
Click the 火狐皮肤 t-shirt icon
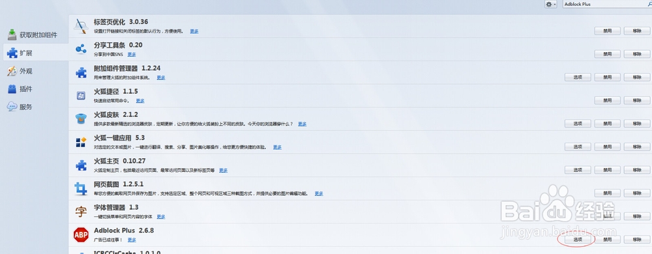pyautogui.click(x=81, y=119)
